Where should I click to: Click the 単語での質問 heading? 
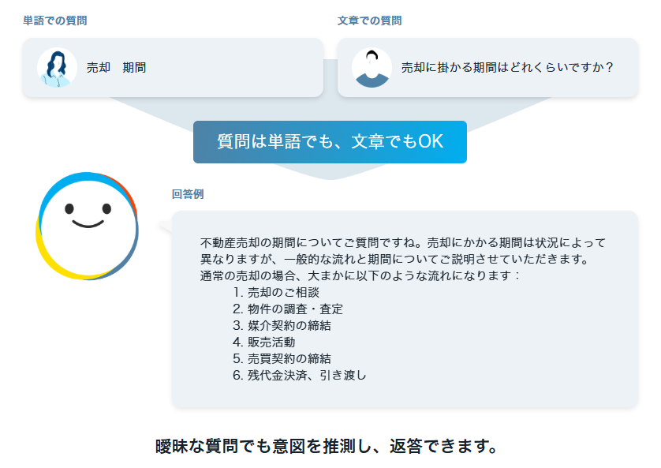pyautogui.click(x=54, y=21)
